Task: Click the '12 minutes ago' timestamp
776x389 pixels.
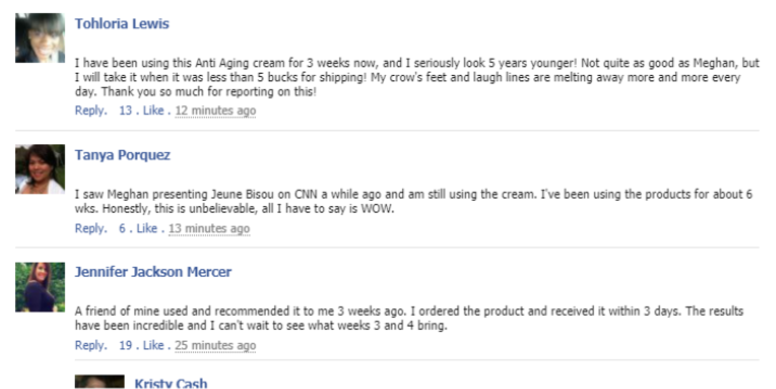Action: pyautogui.click(x=215, y=111)
